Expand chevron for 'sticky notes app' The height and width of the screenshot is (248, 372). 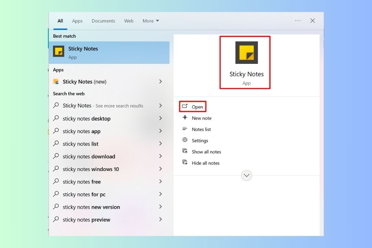coord(161,131)
